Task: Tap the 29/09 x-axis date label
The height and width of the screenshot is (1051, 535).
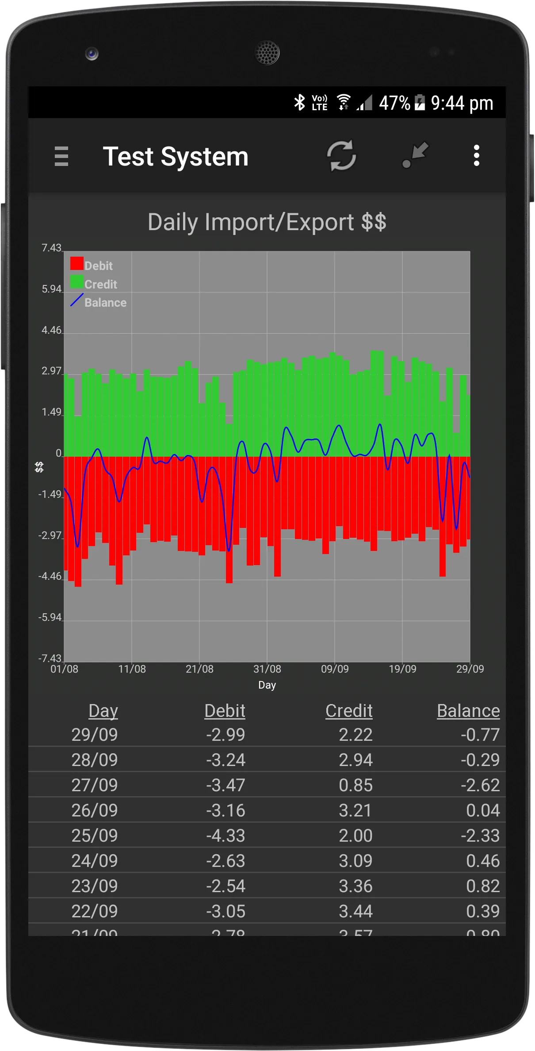Action: [470, 669]
